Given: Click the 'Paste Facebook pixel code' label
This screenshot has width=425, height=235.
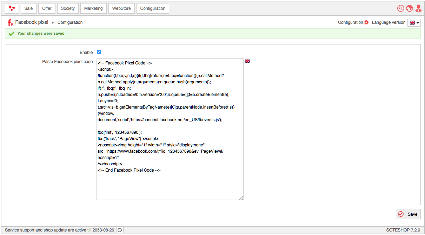Looking at the screenshot, I should pos(67,62).
